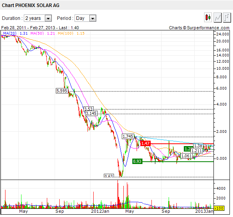Switch to the line chart type icon

(217, 18)
